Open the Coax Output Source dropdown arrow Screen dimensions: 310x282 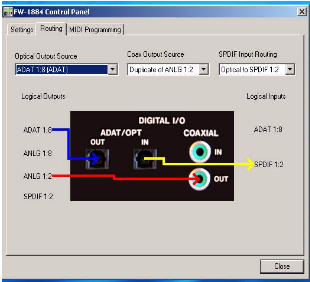click(x=203, y=69)
